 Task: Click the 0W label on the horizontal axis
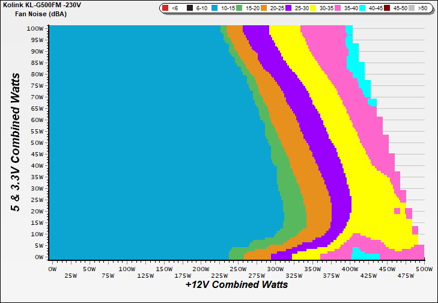pyautogui.click(x=52, y=268)
